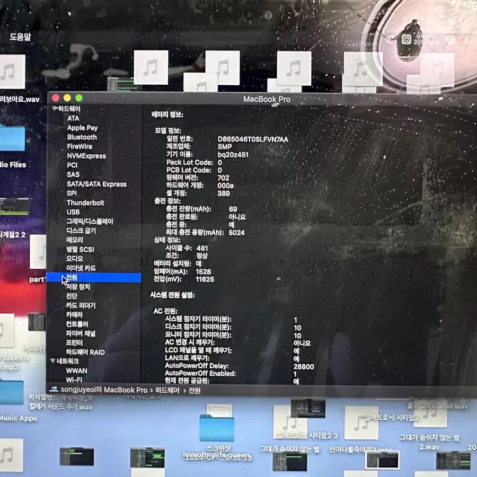477x477 pixels.
Task: Minimize the window using the yellow button
Action: (67, 98)
